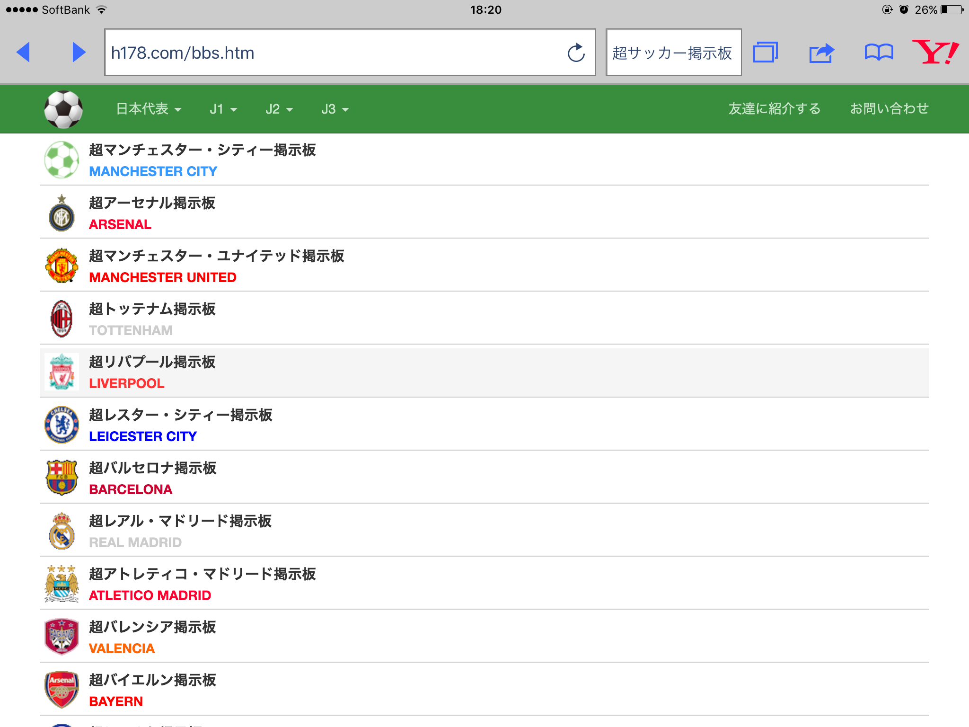Open the LIVERPOOL board link
Viewport: 969px width, 727px height.
127,383
